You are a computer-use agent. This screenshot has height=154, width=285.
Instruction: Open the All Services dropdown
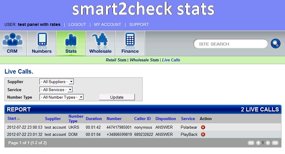pos(56,90)
